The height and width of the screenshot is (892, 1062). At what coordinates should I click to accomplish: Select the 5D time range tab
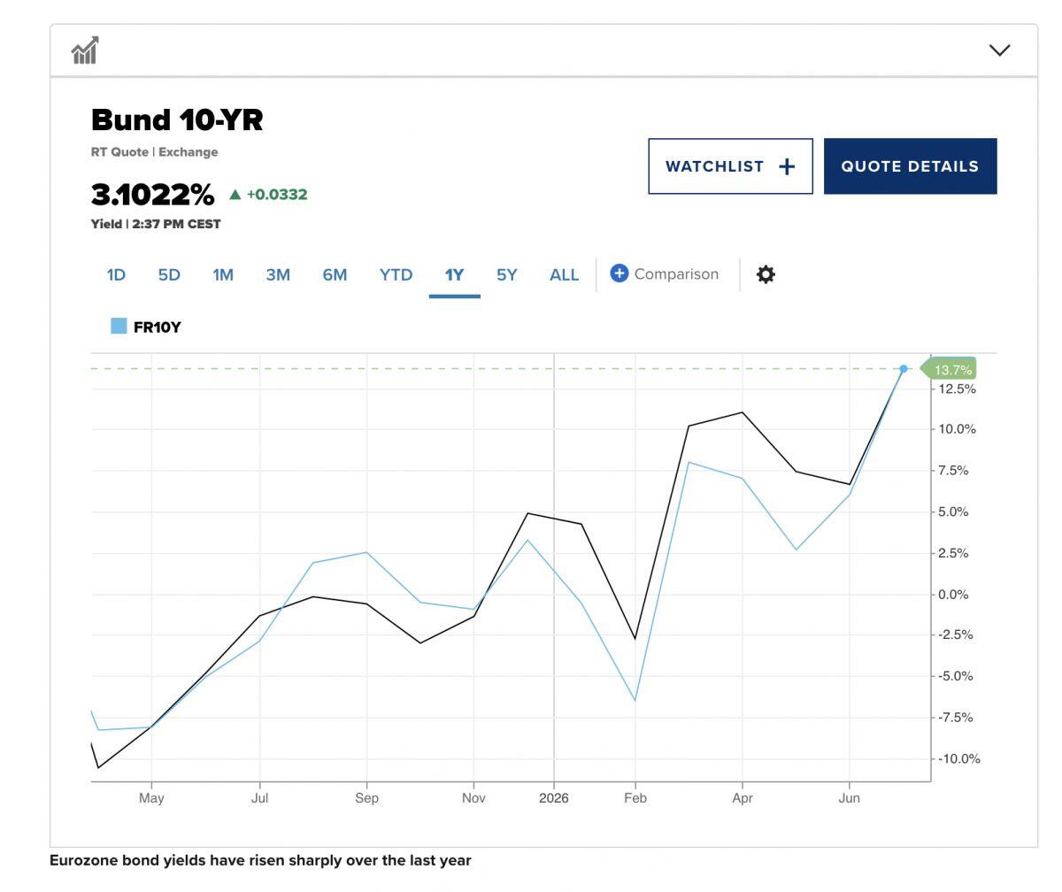tap(169, 275)
